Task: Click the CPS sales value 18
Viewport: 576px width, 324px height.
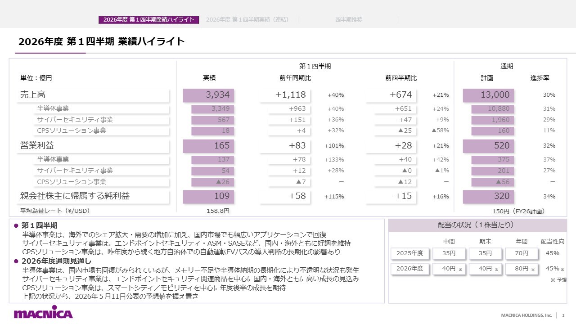Action: click(x=213, y=131)
